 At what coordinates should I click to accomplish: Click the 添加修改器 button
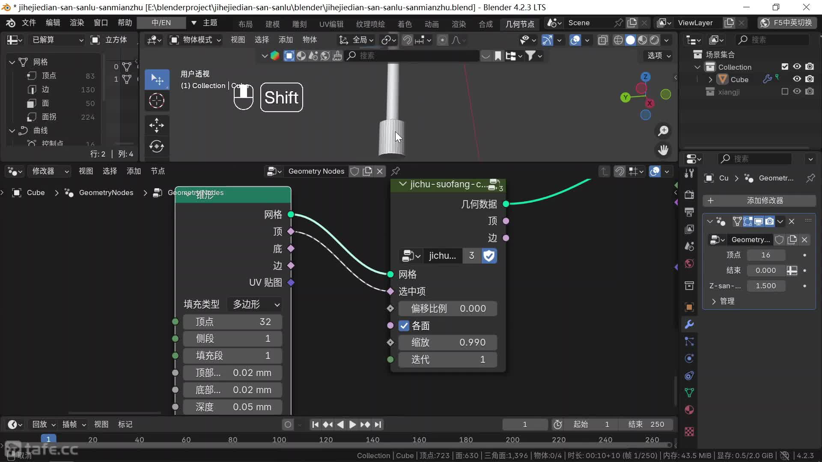759,201
